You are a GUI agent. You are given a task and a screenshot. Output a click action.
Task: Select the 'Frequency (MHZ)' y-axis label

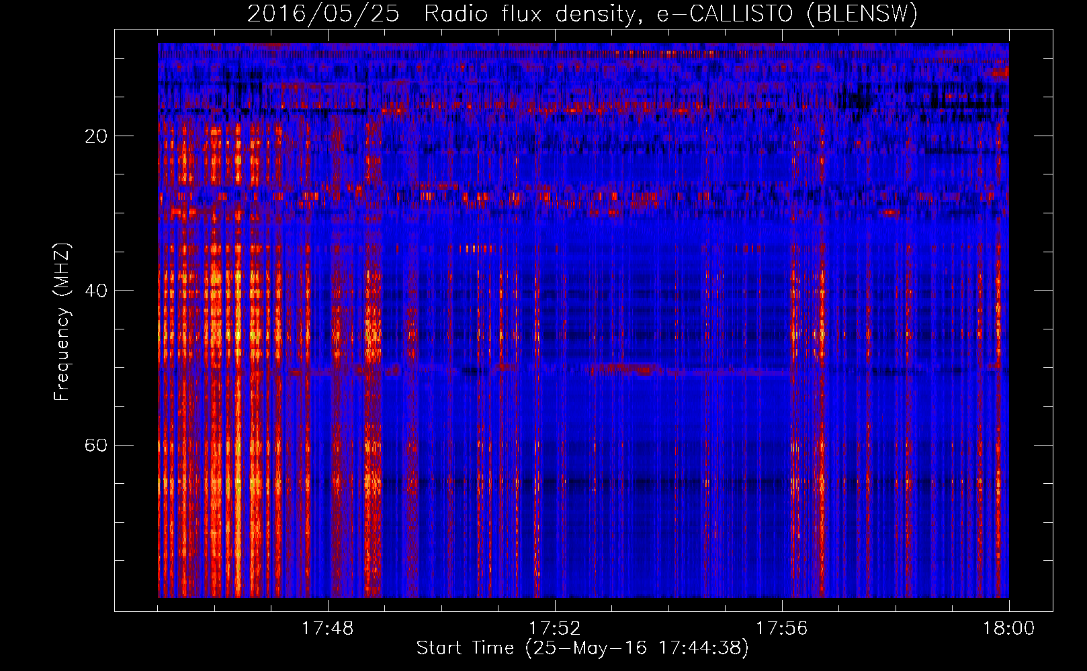62,322
